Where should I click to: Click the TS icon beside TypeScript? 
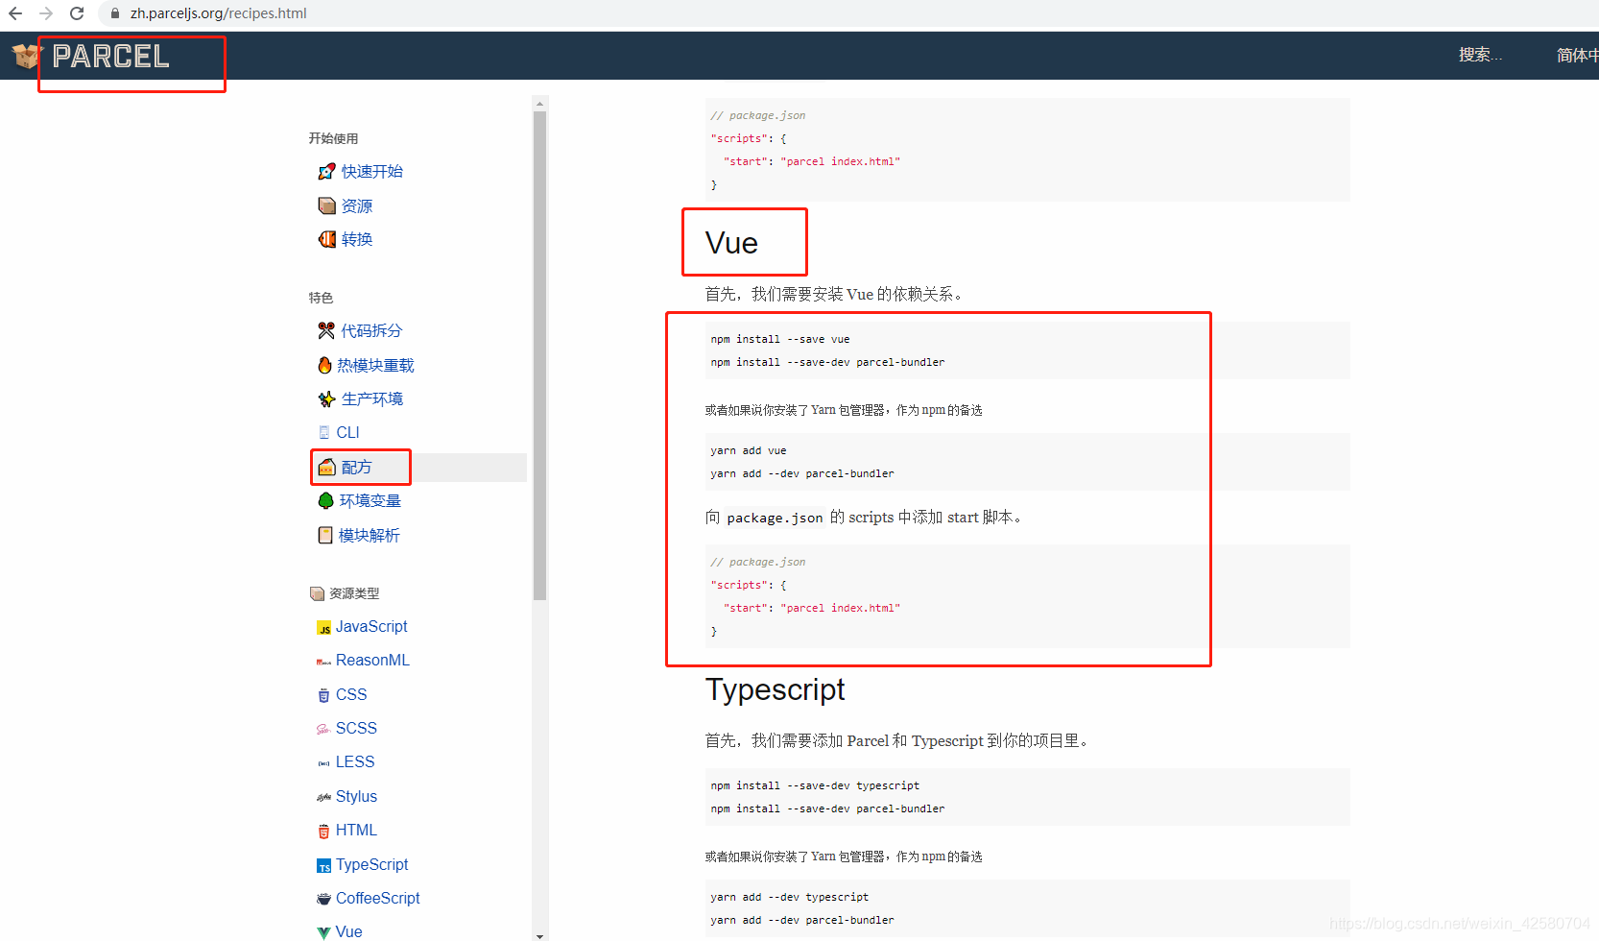click(324, 866)
